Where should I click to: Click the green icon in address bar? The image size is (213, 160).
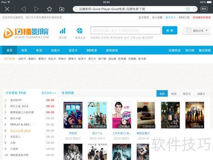tap(188, 9)
